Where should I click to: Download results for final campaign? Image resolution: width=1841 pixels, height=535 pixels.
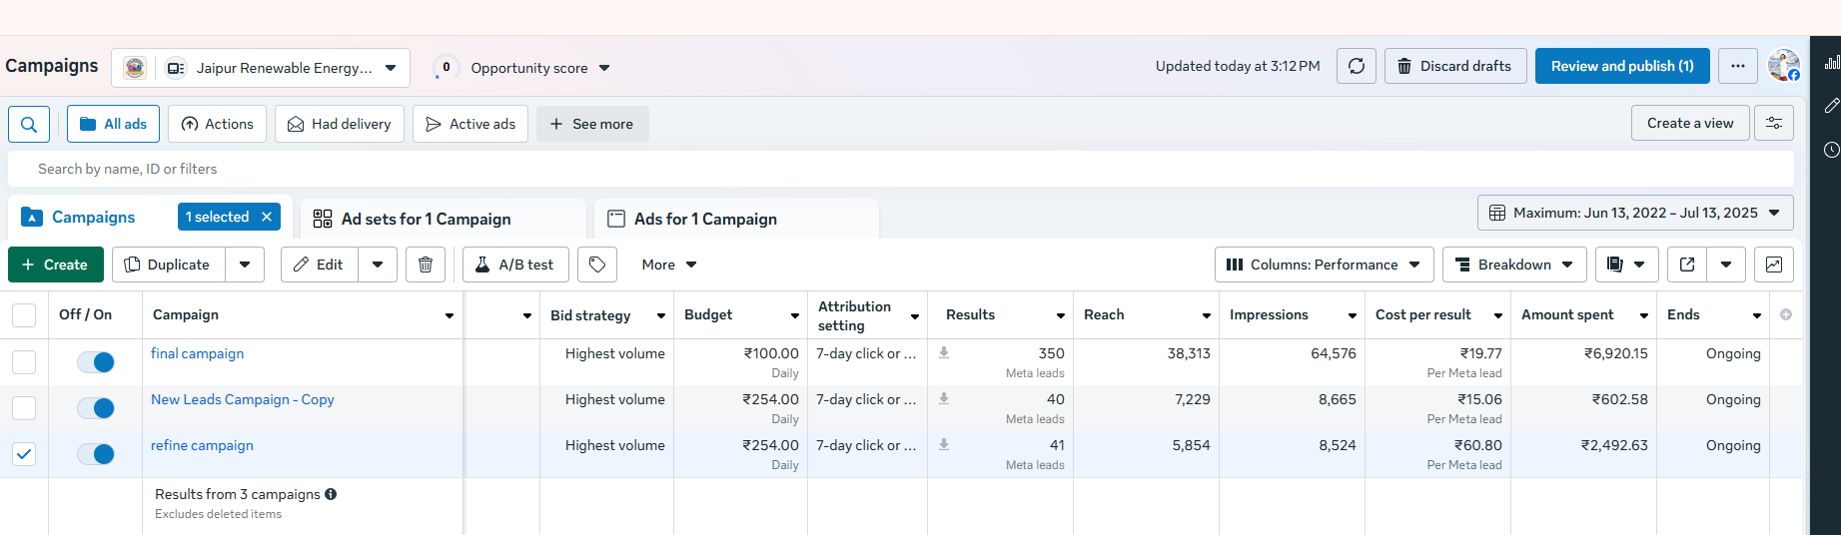click(944, 353)
